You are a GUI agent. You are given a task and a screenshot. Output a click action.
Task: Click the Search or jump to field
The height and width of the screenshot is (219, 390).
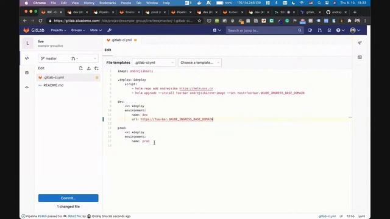(x=264, y=30)
